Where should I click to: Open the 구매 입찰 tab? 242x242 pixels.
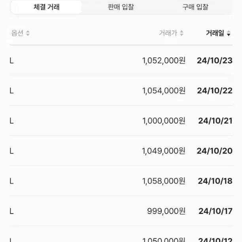(x=195, y=7)
